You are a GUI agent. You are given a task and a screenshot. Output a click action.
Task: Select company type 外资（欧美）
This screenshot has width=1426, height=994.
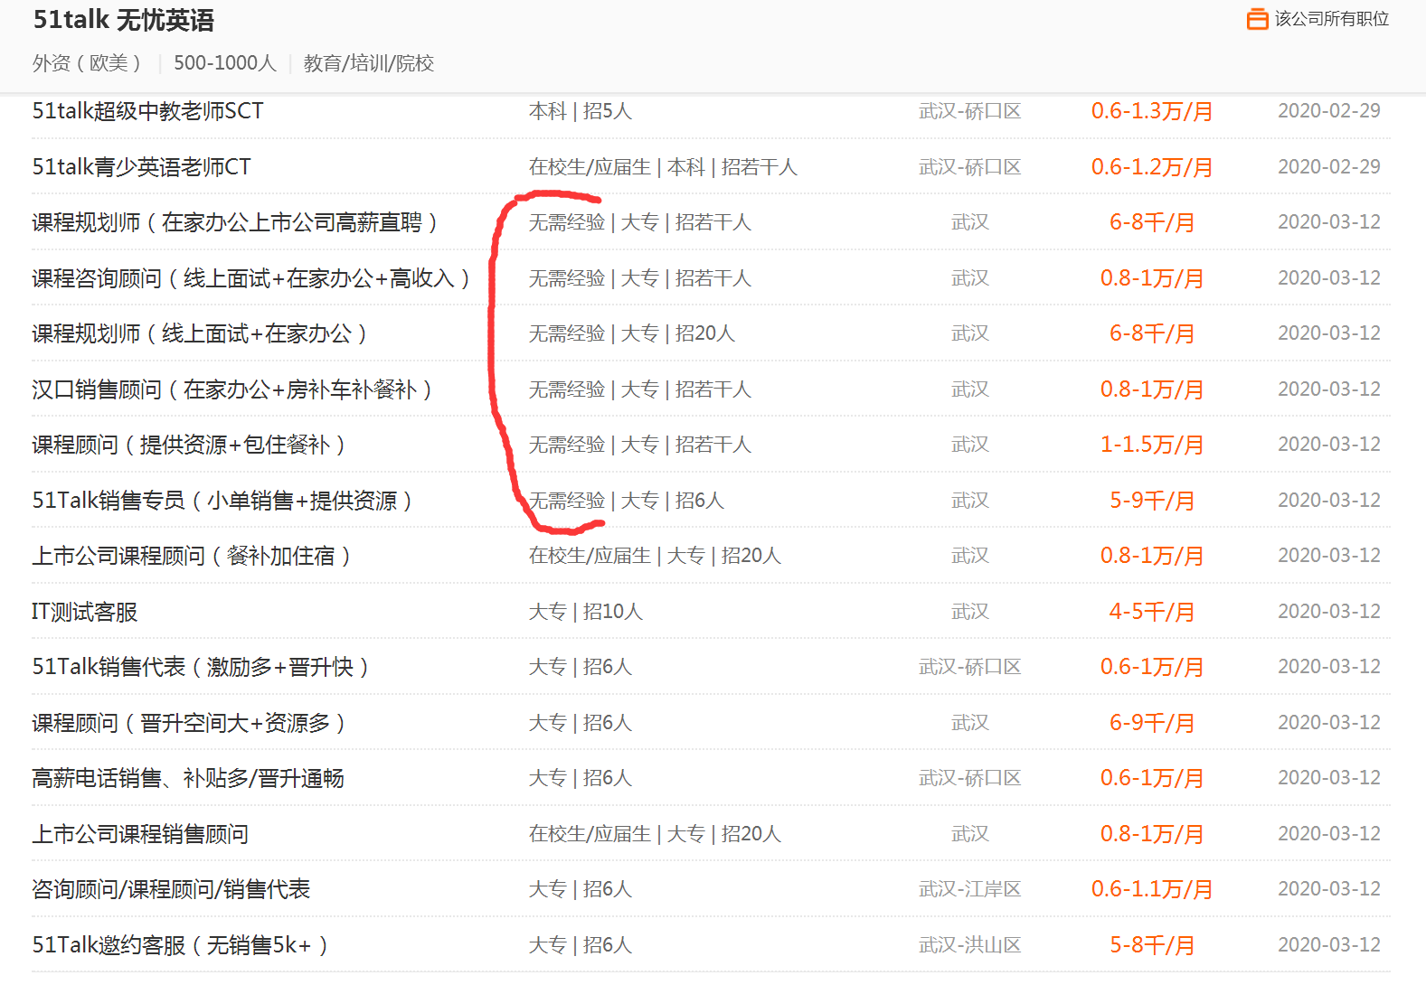pyautogui.click(x=89, y=63)
